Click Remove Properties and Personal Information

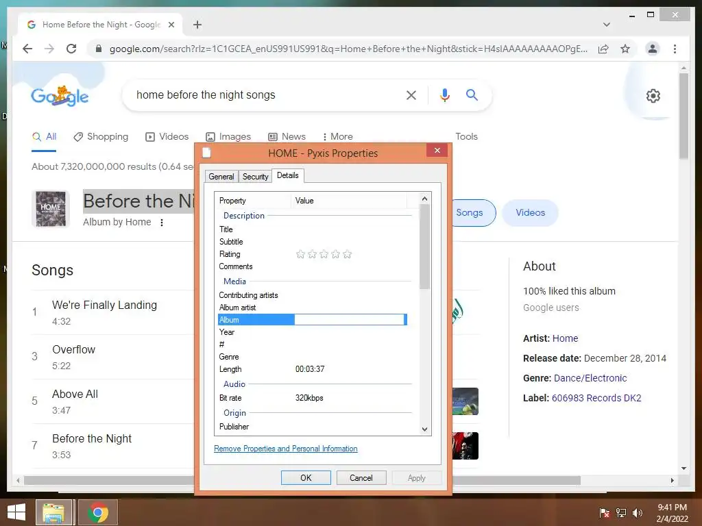pyautogui.click(x=286, y=449)
